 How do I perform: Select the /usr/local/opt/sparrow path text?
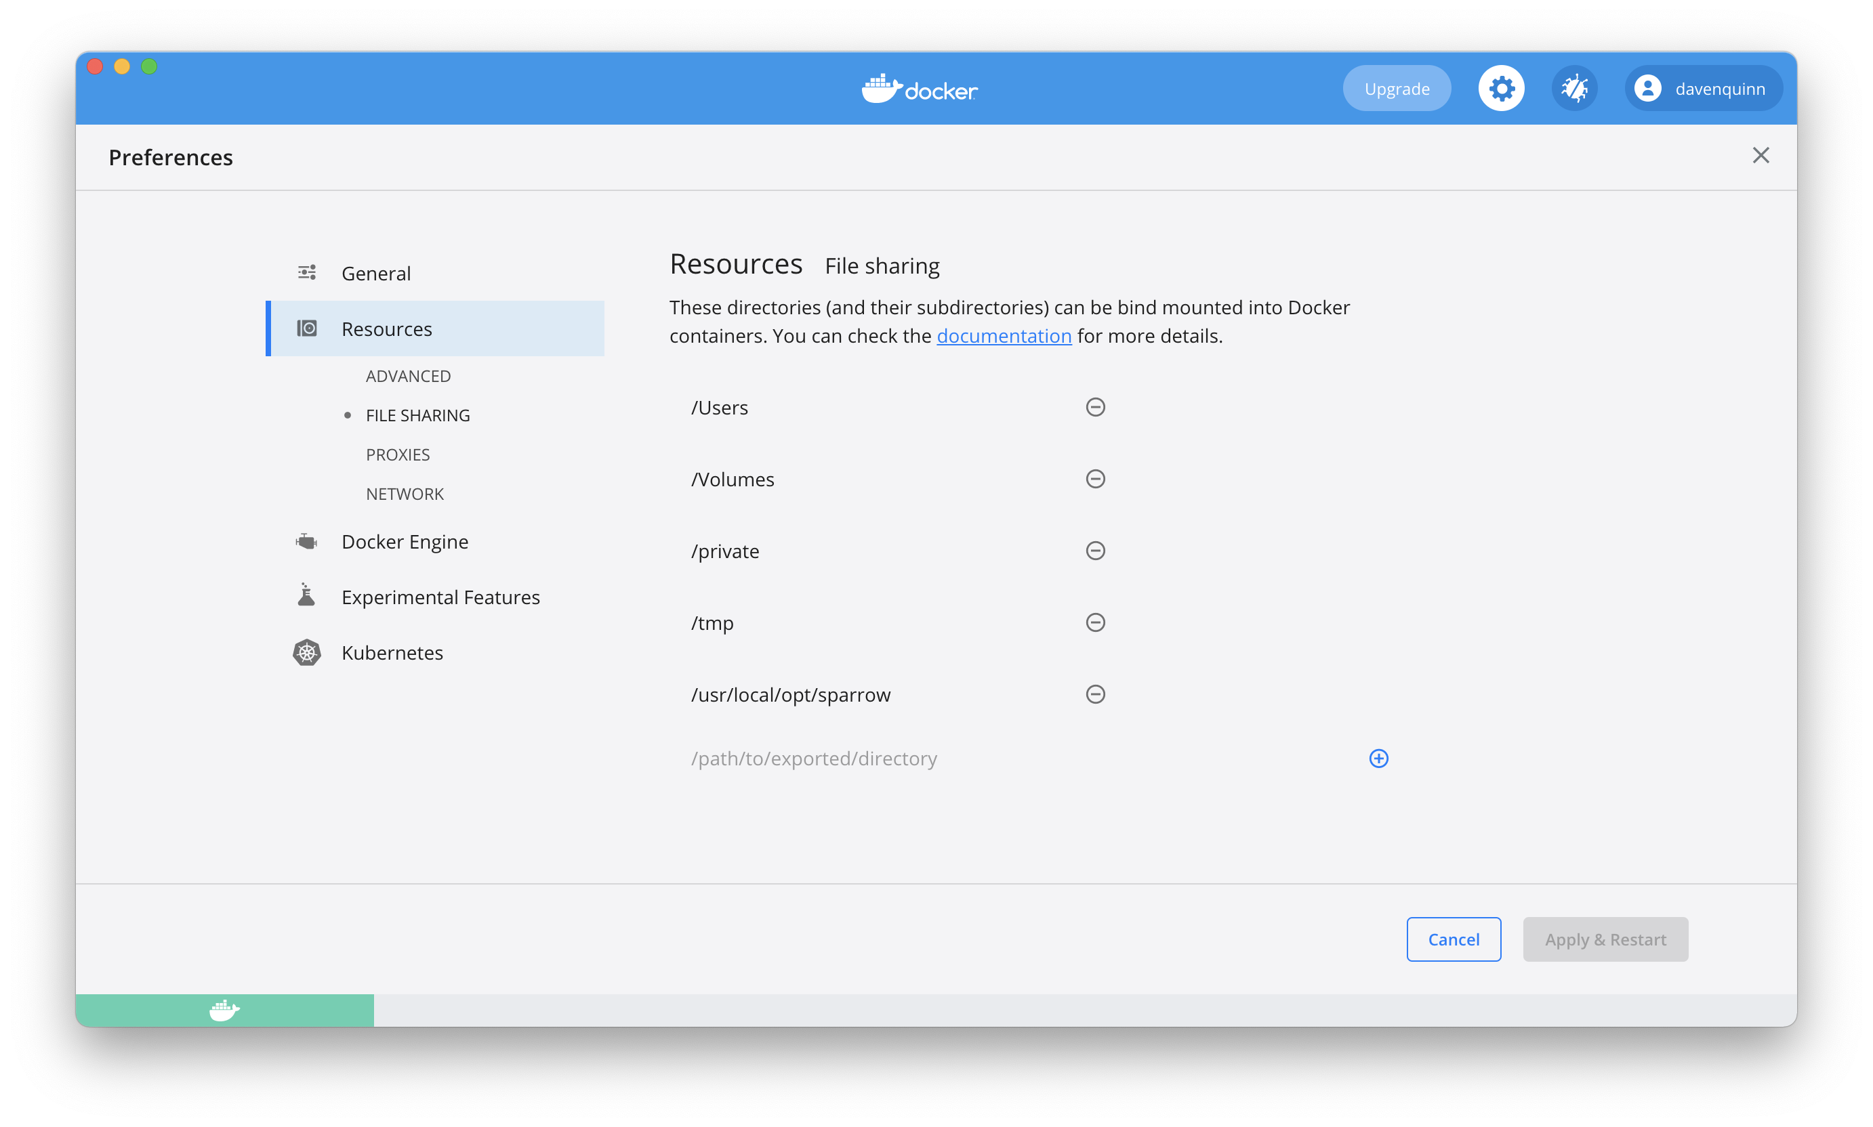click(790, 695)
